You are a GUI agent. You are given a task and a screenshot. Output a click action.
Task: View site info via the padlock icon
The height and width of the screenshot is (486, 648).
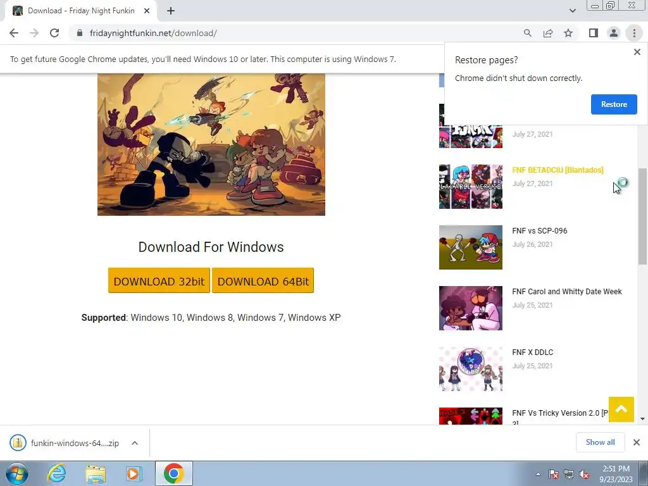(x=80, y=33)
